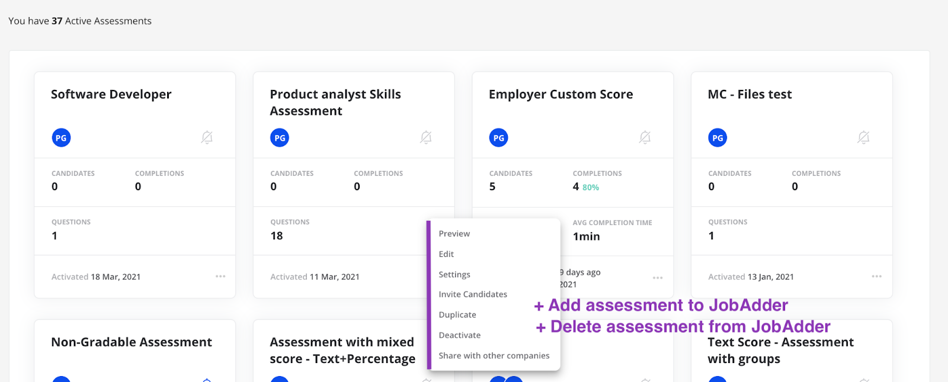Screen dimensions: 948x382
Task: Select Invite Candidates menu entry
Action: point(473,294)
